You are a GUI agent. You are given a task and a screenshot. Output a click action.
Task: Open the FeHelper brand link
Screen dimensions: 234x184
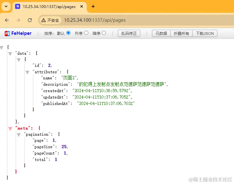click(21, 33)
